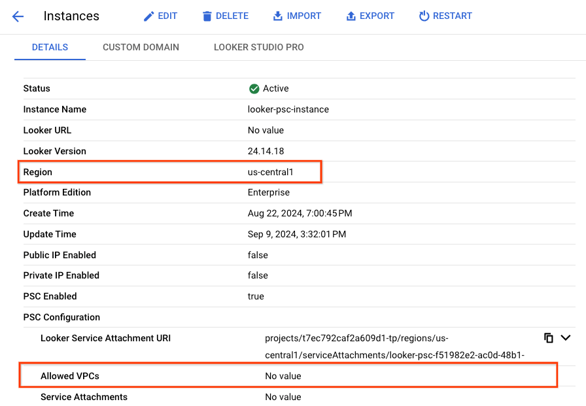Click the Delete trash button
The width and height of the screenshot is (586, 406).
(225, 16)
